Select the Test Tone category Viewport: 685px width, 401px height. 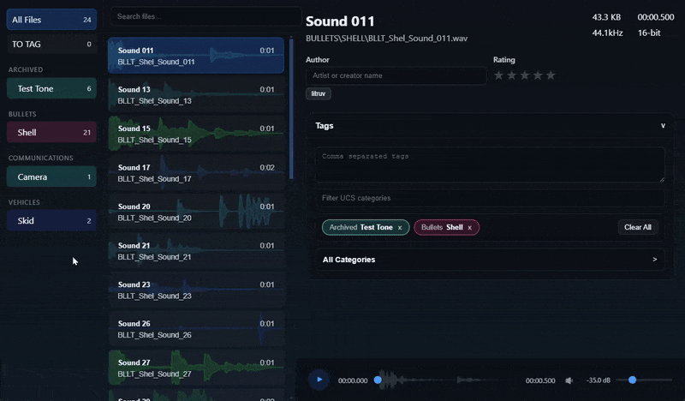[51, 89]
